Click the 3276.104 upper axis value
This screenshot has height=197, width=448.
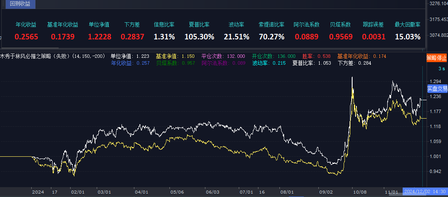439,4
